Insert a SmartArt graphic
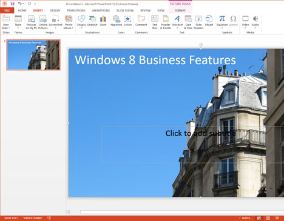This screenshot has height=221, width=284. pyautogui.click(x=92, y=19)
